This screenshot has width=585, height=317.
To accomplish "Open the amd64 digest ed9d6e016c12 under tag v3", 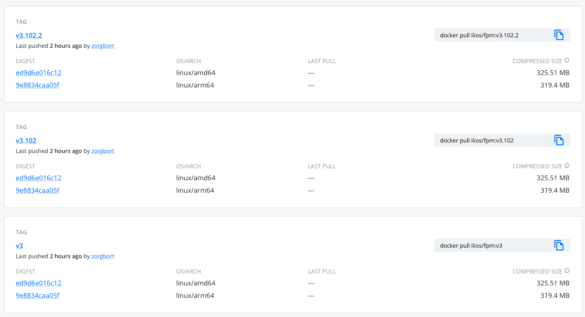I will point(38,283).
